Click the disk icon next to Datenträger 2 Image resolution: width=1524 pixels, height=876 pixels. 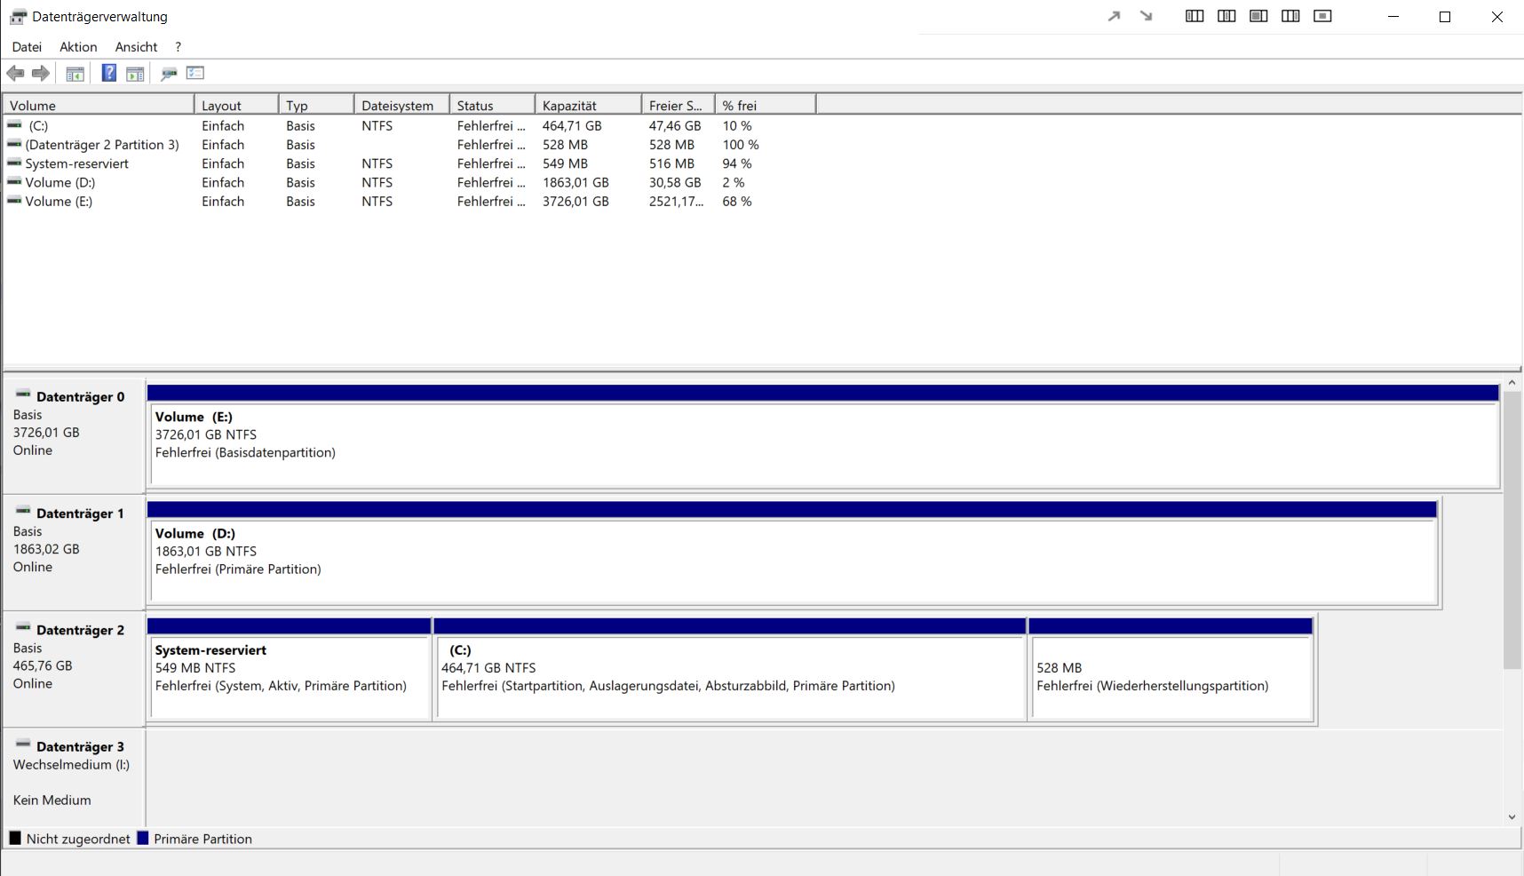pos(23,627)
